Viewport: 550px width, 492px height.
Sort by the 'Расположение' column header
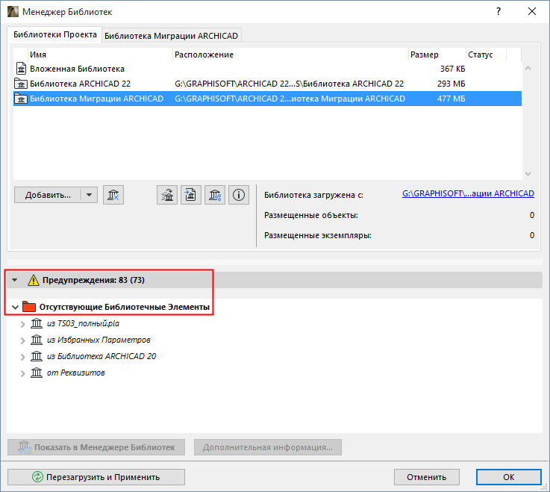tap(290, 55)
